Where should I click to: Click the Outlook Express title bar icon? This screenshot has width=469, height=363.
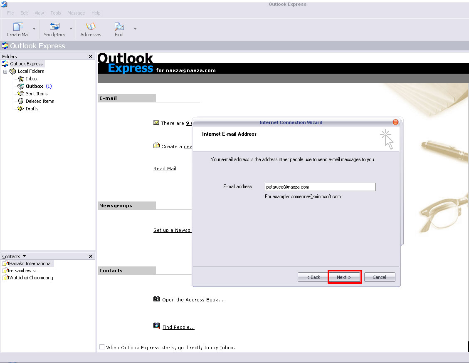[4, 4]
